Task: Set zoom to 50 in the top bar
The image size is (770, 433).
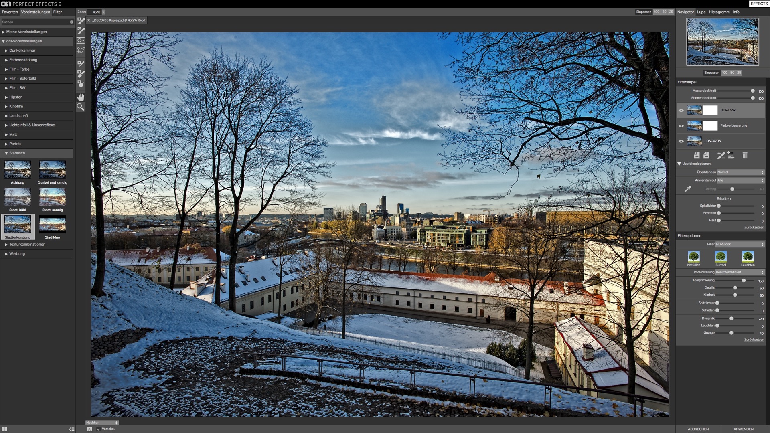Action: point(664,12)
